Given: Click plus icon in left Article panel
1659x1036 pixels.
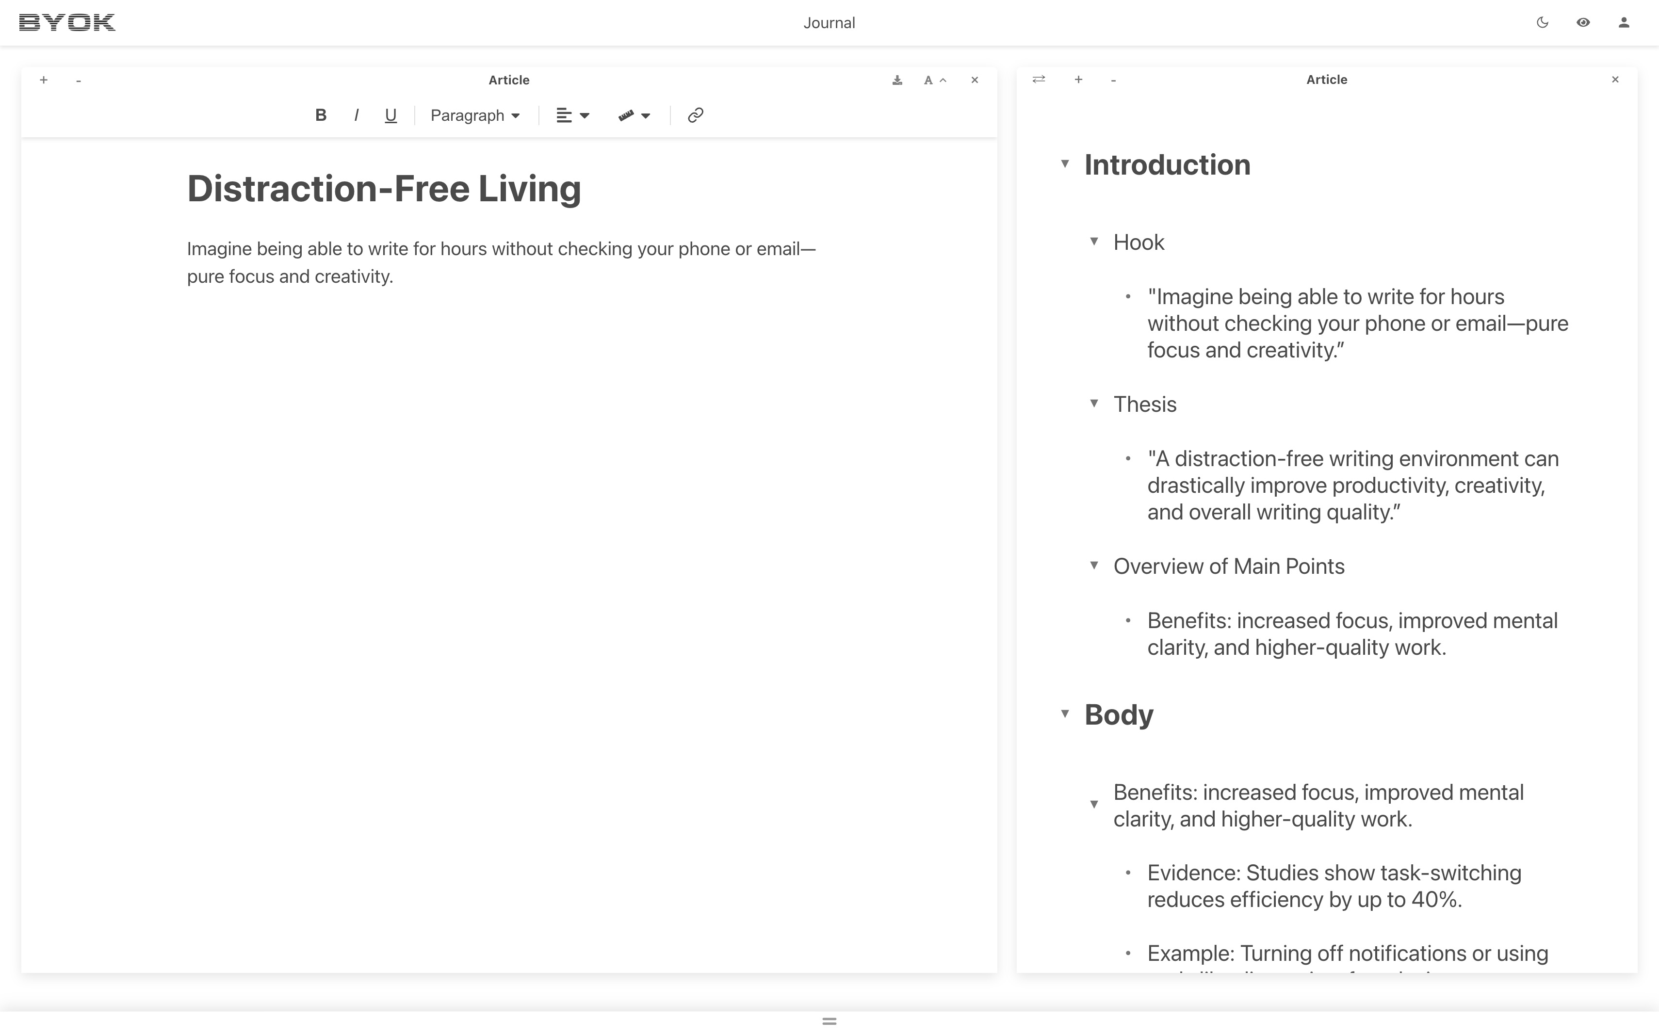Looking at the screenshot, I should click(43, 80).
